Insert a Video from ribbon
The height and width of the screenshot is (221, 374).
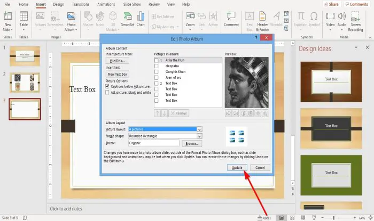(330, 21)
